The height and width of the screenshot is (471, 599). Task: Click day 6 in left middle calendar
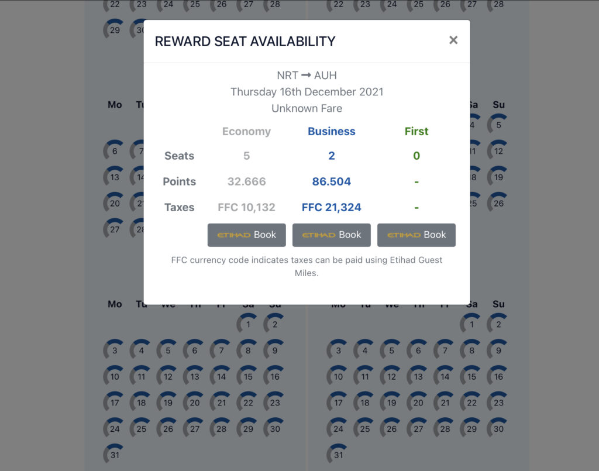pyautogui.click(x=114, y=150)
